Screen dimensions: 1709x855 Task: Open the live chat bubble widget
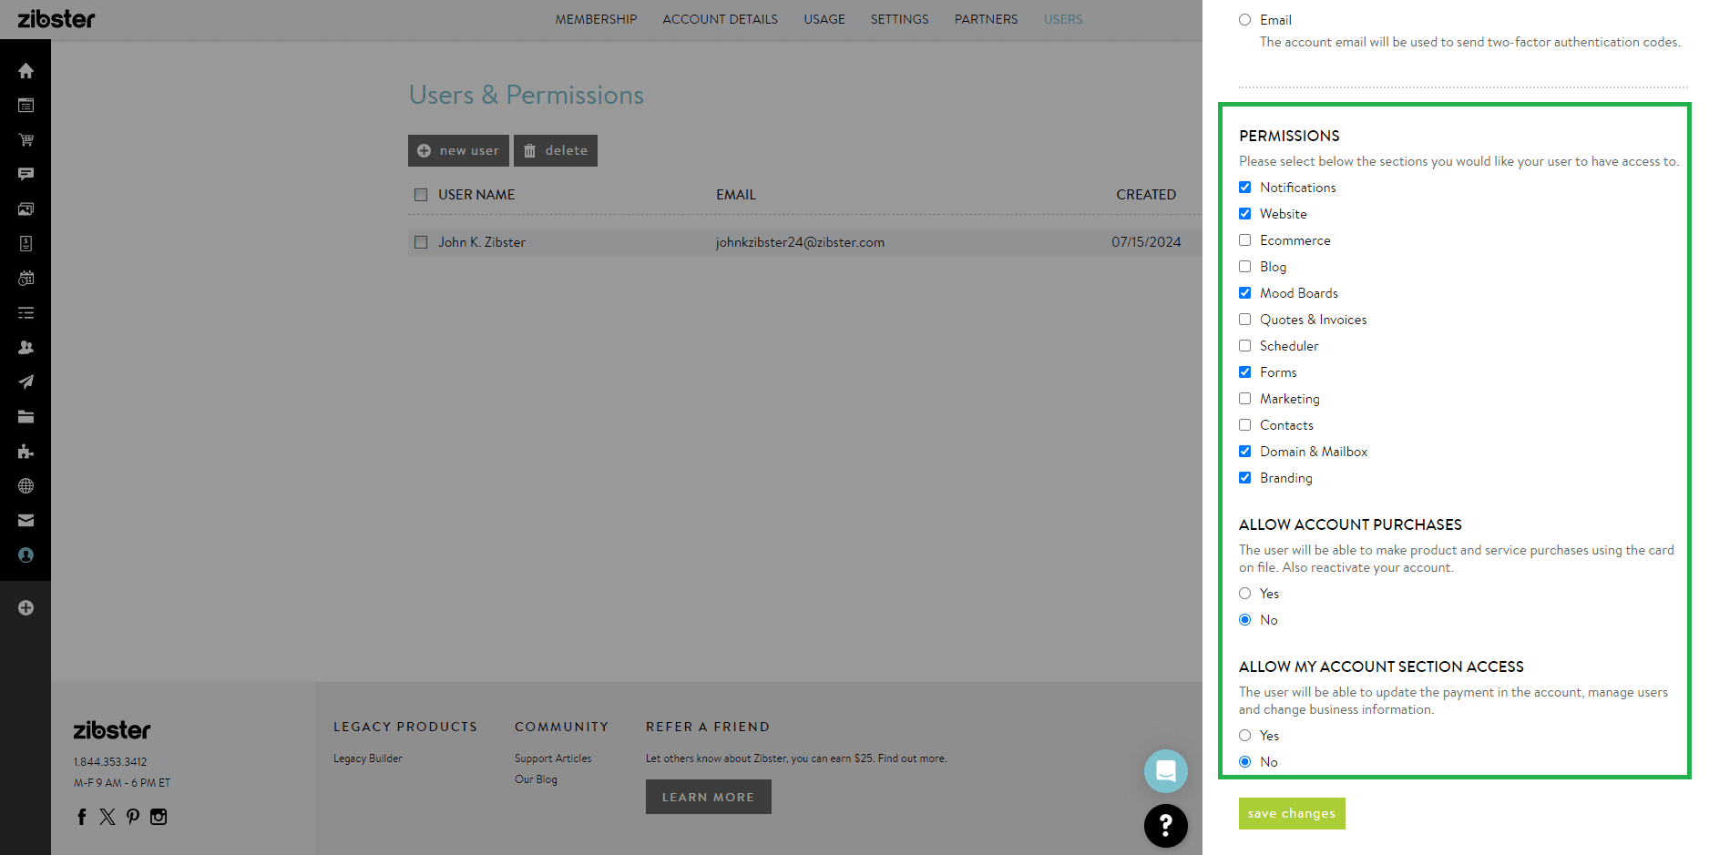(1166, 771)
